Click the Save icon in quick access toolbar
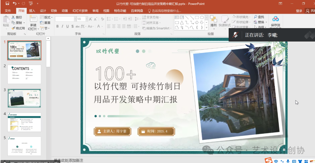The height and width of the screenshot is (163, 315). [7, 4]
